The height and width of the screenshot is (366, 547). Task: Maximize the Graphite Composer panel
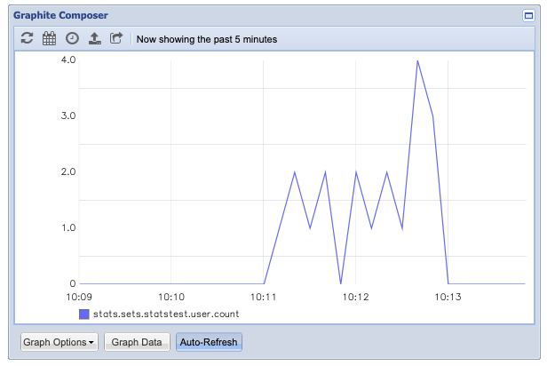(x=529, y=15)
